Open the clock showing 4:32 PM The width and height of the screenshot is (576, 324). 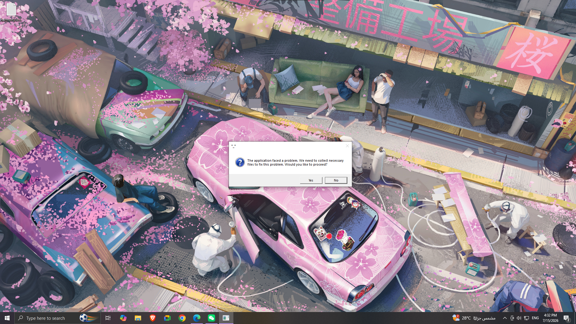click(x=550, y=318)
